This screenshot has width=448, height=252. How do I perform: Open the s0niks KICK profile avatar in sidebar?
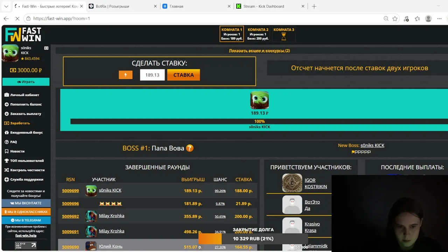pos(10,53)
